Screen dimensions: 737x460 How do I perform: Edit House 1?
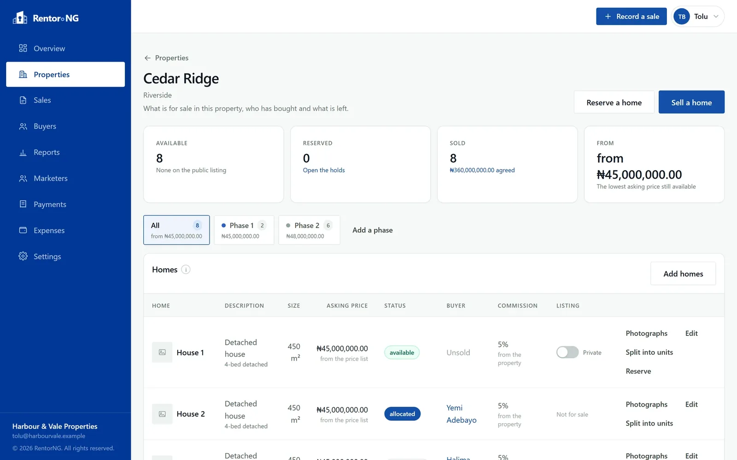click(x=691, y=333)
